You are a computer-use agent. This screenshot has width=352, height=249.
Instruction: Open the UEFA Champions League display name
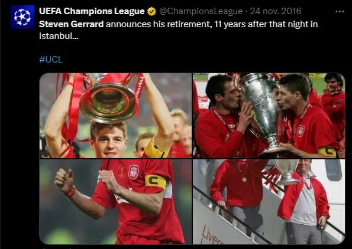(x=92, y=11)
